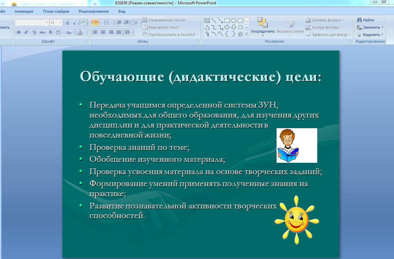Select the Oval shape
Screen dimensions: 394x259
coord(234,21)
